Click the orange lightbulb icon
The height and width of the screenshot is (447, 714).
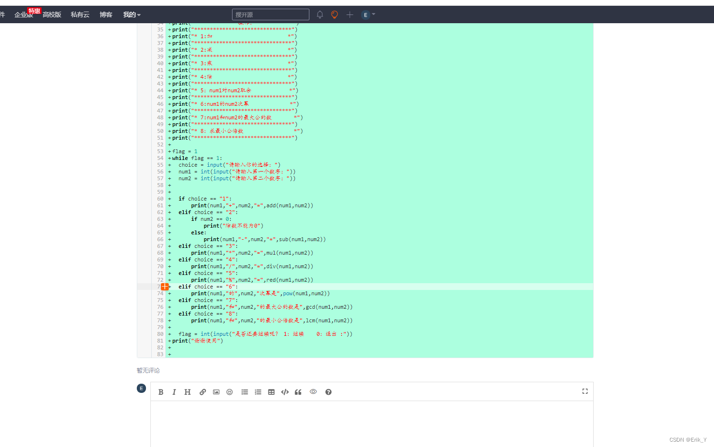(x=335, y=14)
